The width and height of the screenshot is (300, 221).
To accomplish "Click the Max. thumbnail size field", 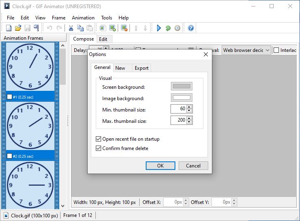I will 179,120.
